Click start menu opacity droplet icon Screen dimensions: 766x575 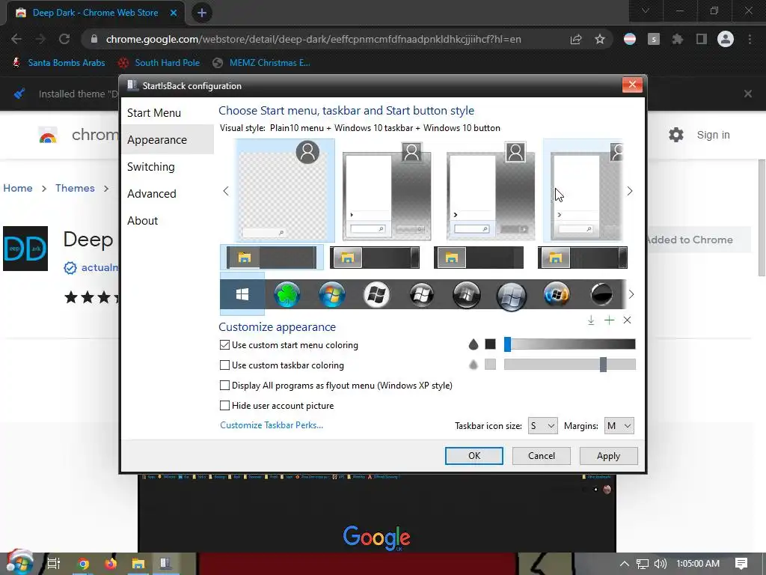(x=473, y=344)
